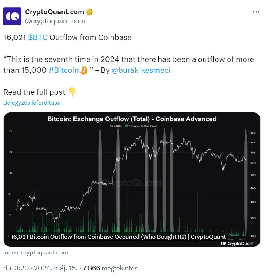Viewport: 265px width, 277px height.
Task: Click the CryptoQuant.com display name
Action: (x=55, y=12)
